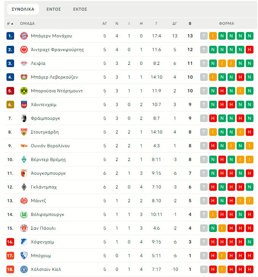Switch to the ΕΝΤΟΣ tab
Viewport: 258px width, 277px height.
(x=54, y=9)
